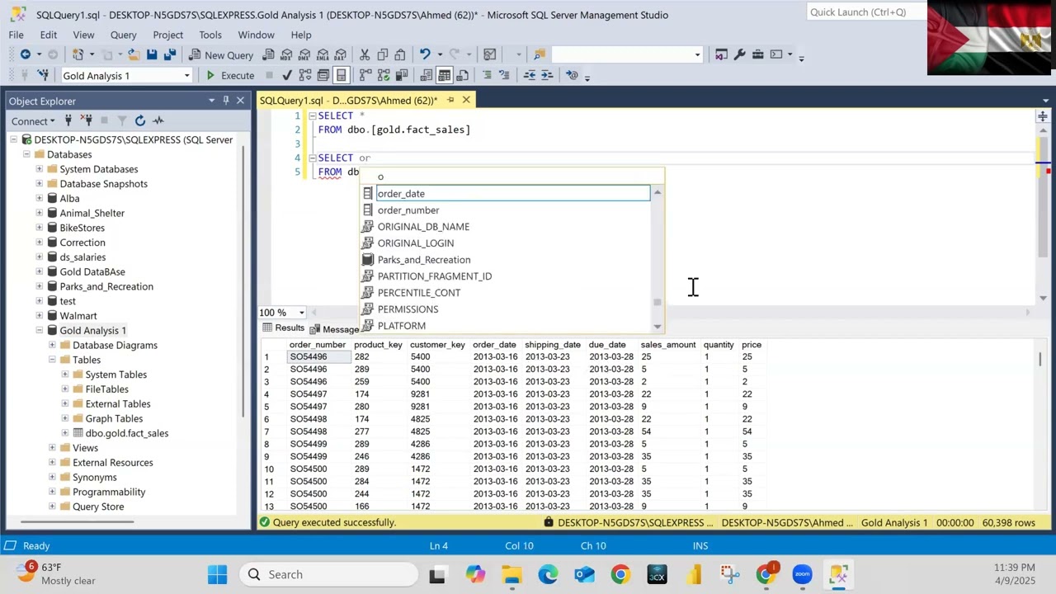Image resolution: width=1056 pixels, height=594 pixels.
Task: Click the New Query button
Action: pyautogui.click(x=221, y=54)
